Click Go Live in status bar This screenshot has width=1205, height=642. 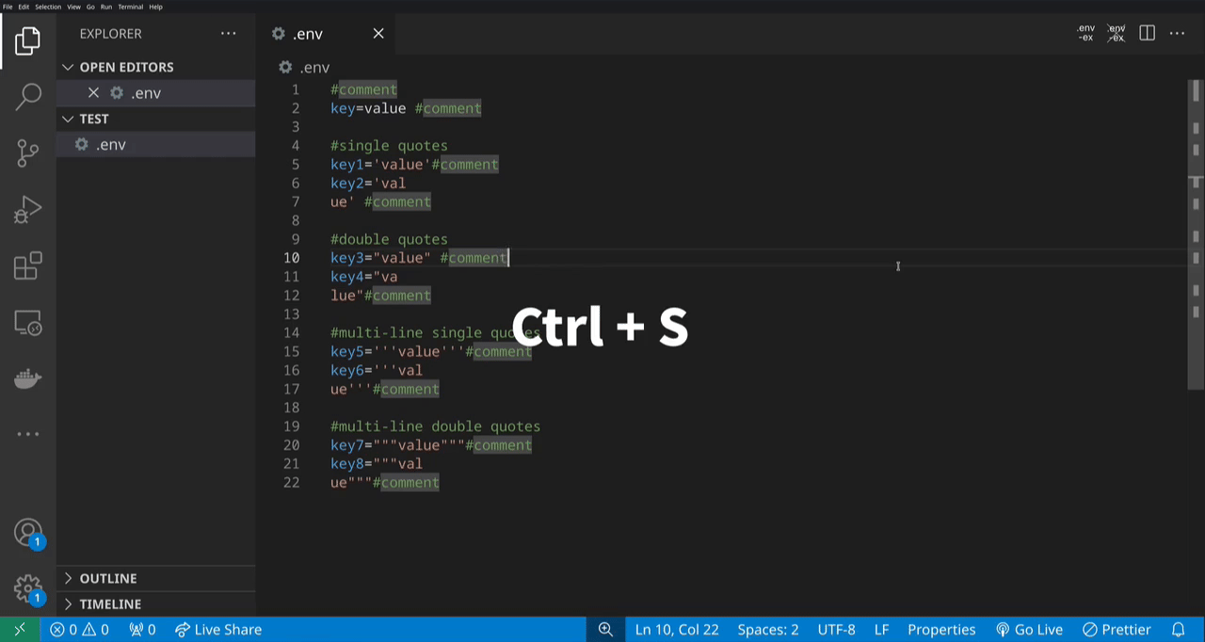[x=1029, y=630]
